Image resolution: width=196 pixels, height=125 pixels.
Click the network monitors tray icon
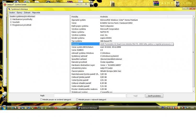click(x=185, y=108)
